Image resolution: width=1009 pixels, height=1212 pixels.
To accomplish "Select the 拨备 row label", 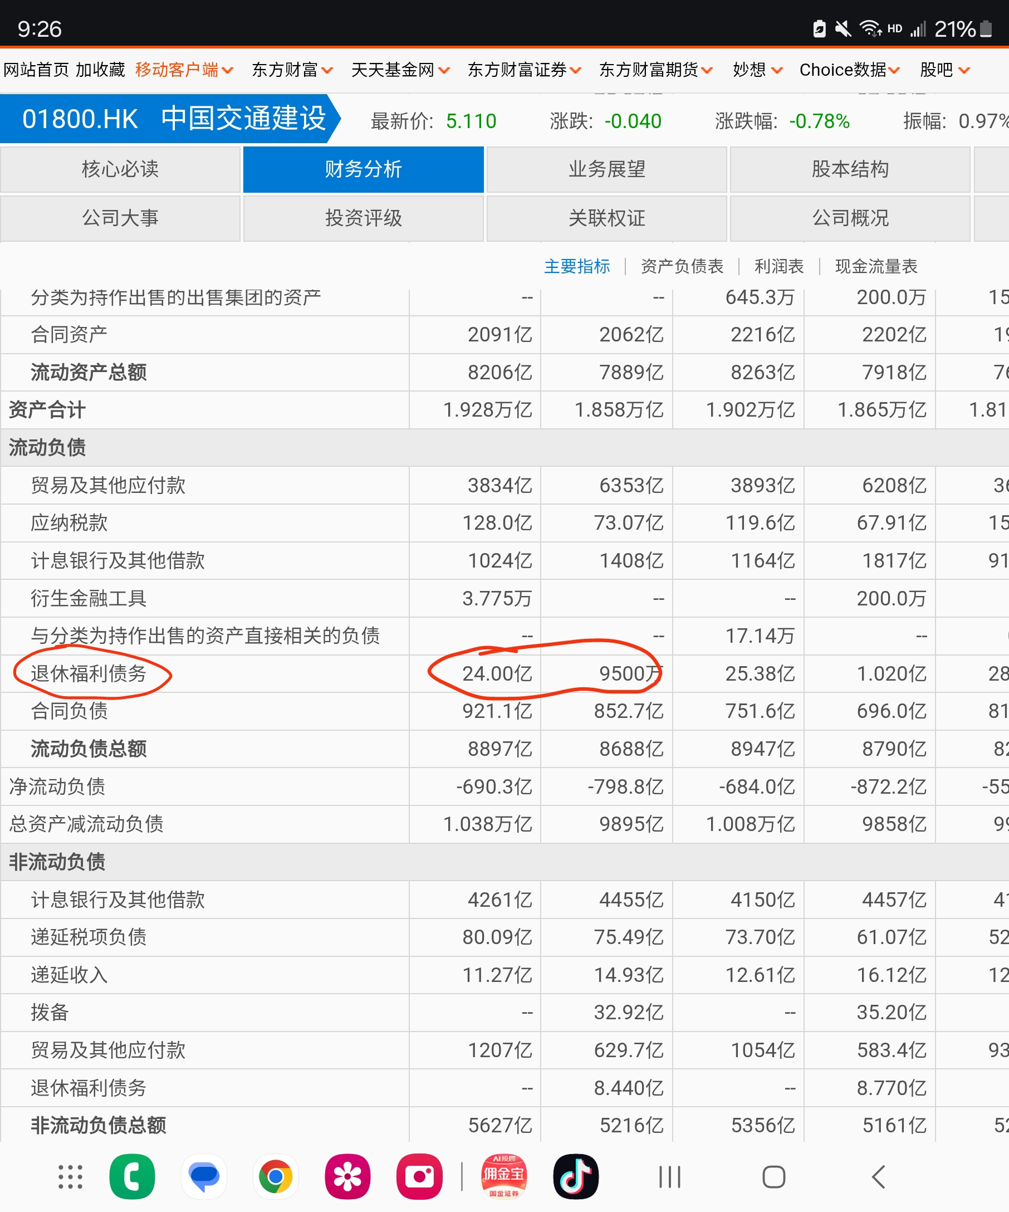I will coord(50,1012).
